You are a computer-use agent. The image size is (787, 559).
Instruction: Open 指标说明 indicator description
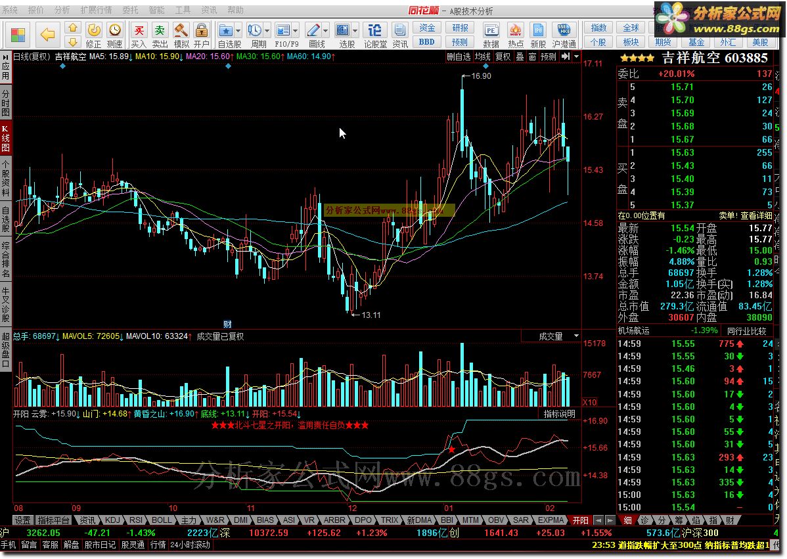[x=560, y=414]
